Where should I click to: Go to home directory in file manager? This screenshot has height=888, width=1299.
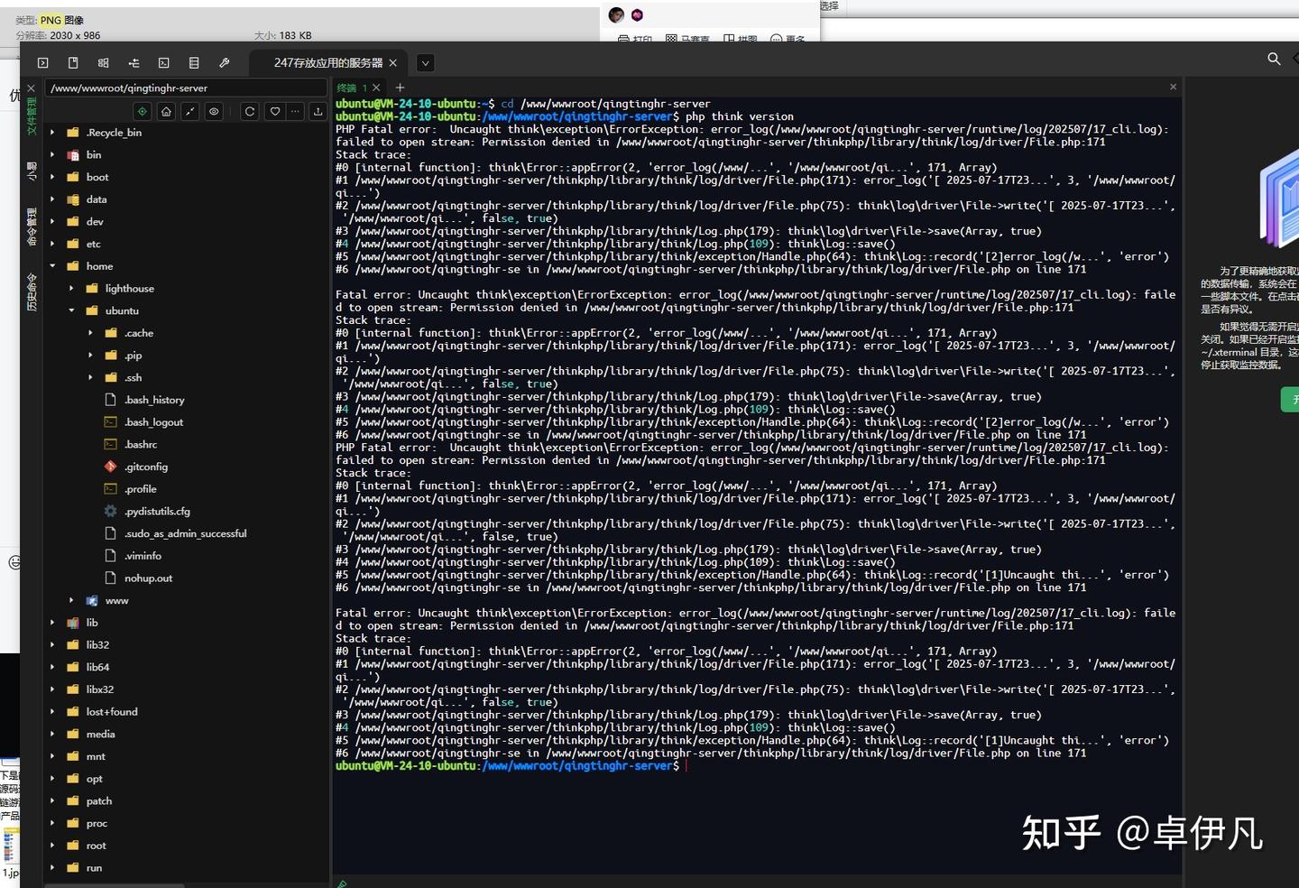[x=166, y=111]
